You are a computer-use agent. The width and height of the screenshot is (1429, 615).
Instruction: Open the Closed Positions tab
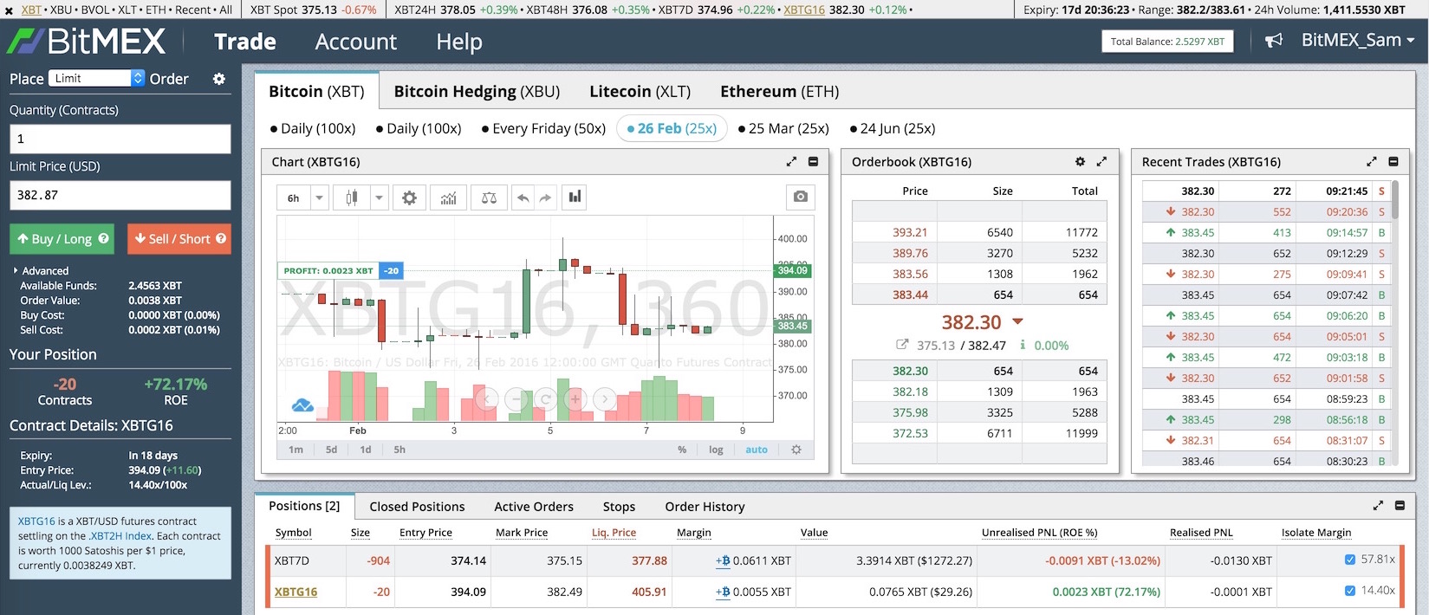click(417, 507)
